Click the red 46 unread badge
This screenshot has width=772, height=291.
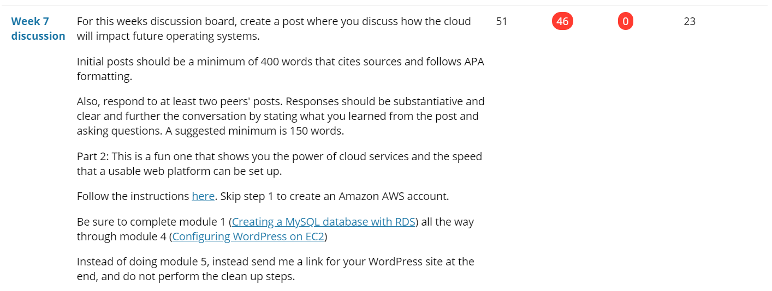coord(562,22)
